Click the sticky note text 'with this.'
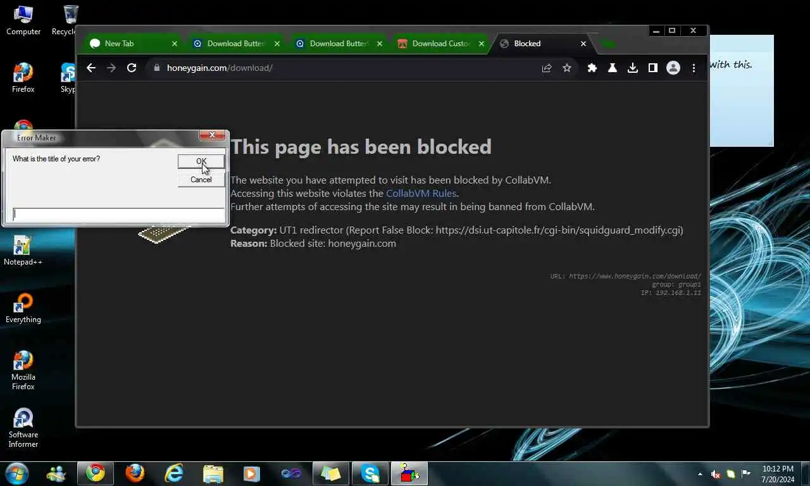The height and width of the screenshot is (486, 810). click(x=731, y=64)
